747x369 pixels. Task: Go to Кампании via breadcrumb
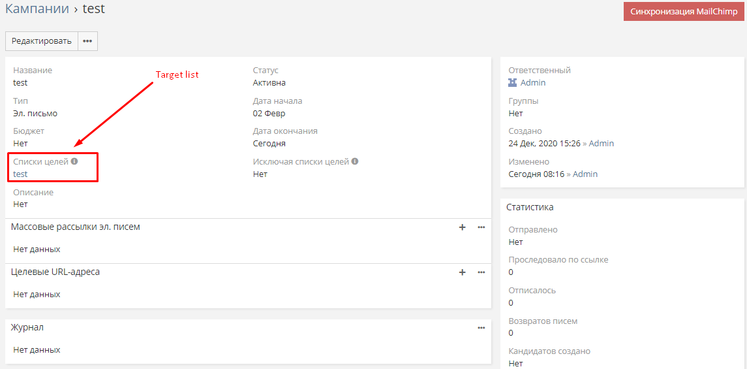tap(37, 9)
